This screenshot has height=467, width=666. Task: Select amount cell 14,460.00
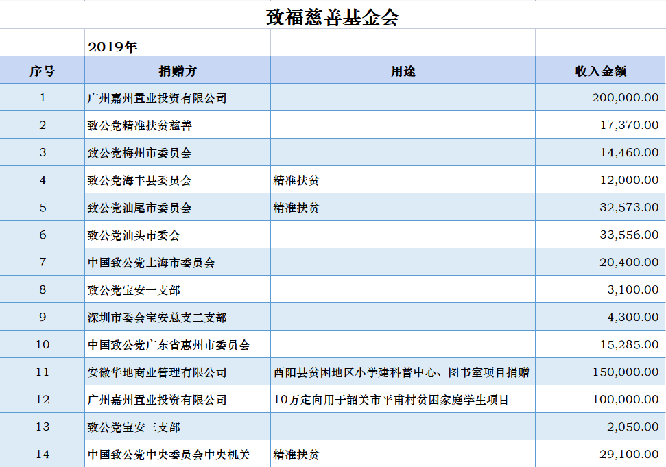tap(600, 152)
